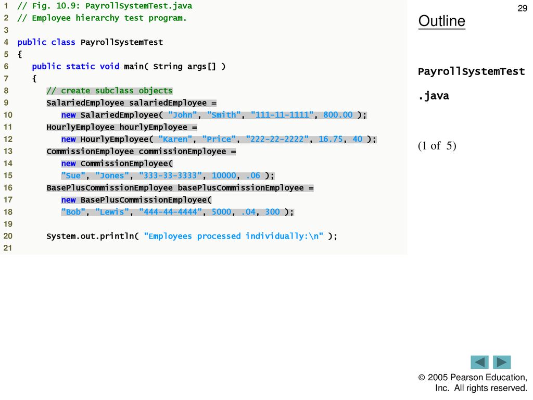Click the "(1 of 5)" page indicator

click(437, 146)
